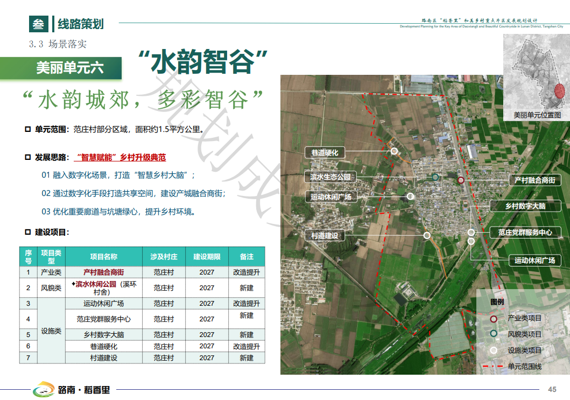Click the page number 45
Image resolution: width=570 pixels, height=400 pixels.
(552, 389)
